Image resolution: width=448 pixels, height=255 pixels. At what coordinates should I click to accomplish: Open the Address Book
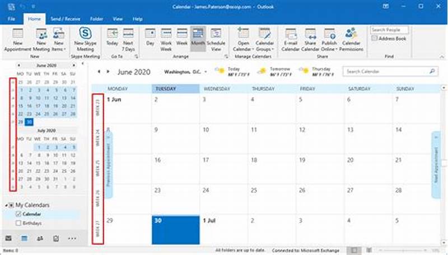point(389,38)
